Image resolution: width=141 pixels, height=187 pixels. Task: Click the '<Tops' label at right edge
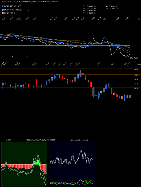click(x=138, y=19)
